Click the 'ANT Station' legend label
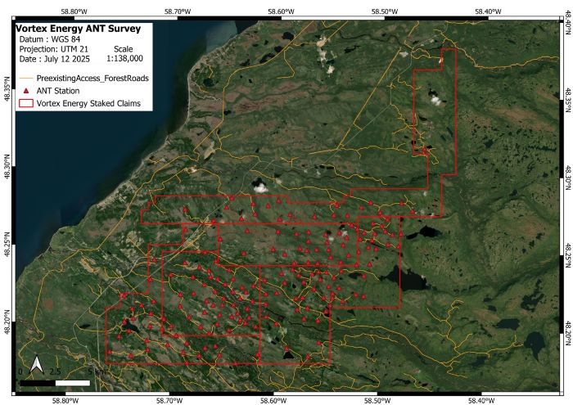Screen dimensions: 573x405 (57, 91)
